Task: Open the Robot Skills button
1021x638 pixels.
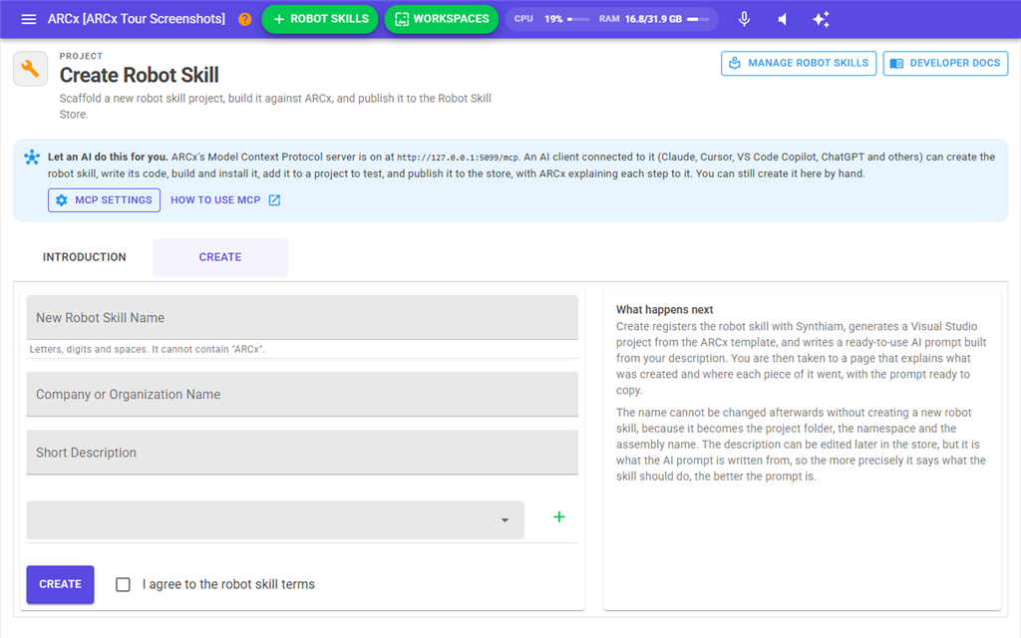Action: tap(320, 19)
